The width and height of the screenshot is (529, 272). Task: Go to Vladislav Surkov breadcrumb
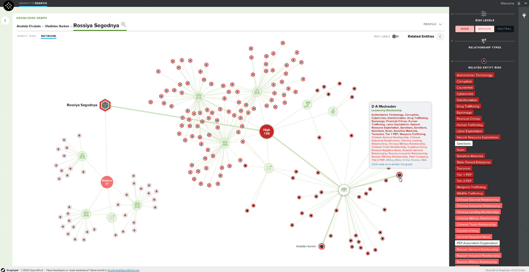57,26
